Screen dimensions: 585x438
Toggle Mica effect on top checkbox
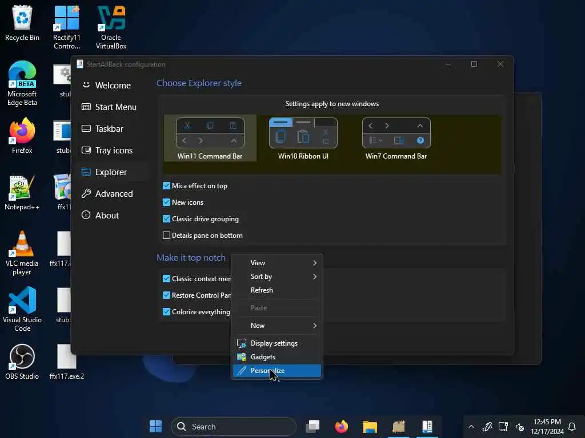click(x=166, y=186)
